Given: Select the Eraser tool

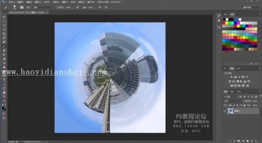Looking at the screenshot, I should point(4,59).
